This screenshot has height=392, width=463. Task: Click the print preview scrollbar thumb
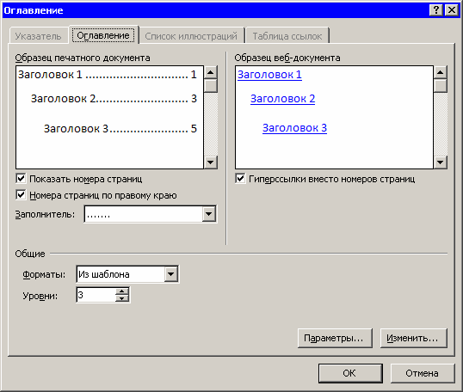click(211, 86)
